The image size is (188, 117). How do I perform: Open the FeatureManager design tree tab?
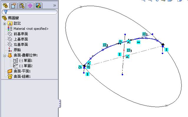click(5, 6)
